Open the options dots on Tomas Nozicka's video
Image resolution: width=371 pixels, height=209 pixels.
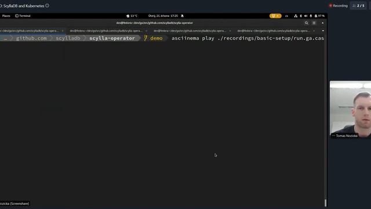(333, 136)
